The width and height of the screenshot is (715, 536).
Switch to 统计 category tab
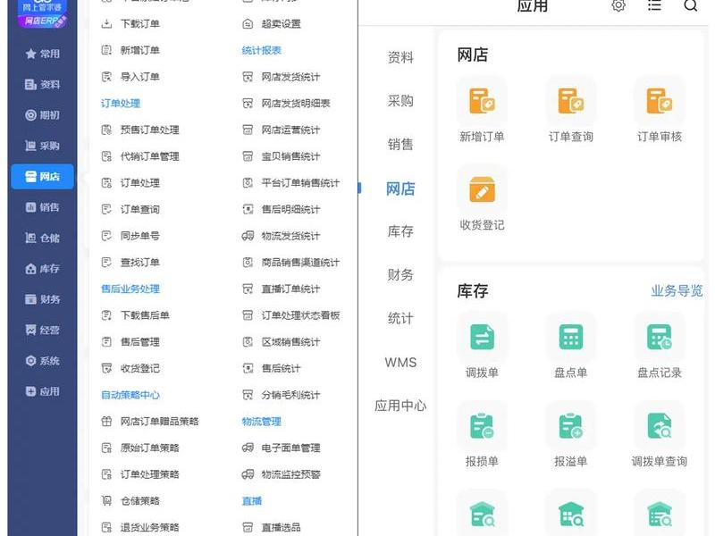point(400,319)
